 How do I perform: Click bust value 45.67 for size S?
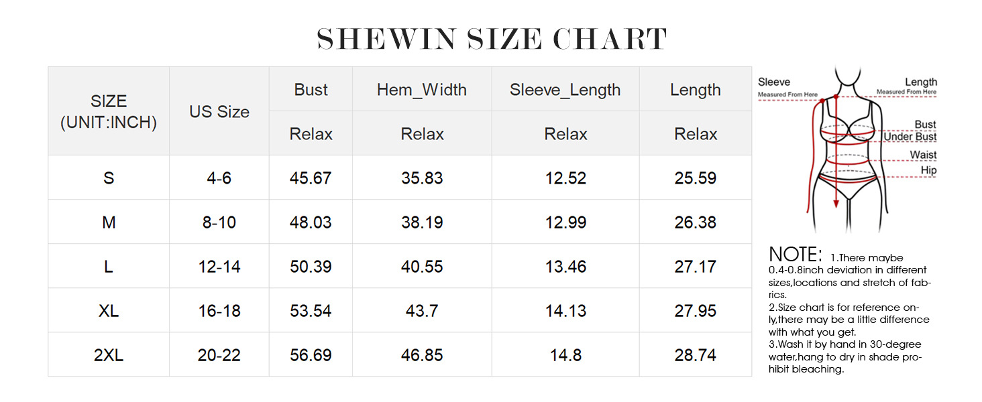(311, 178)
